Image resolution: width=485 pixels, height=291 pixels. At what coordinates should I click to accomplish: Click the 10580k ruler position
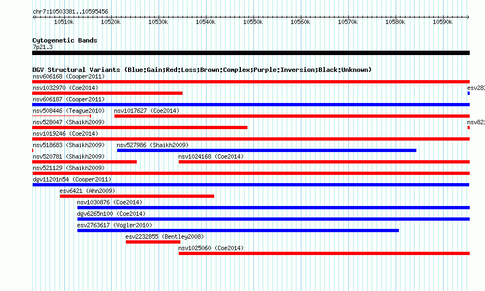(x=395, y=22)
